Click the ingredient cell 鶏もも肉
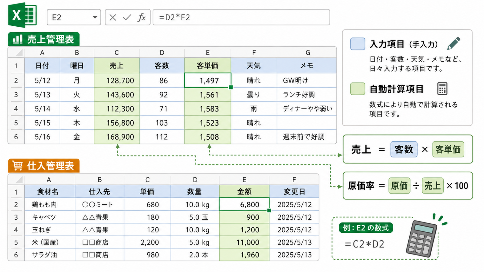The image size is (484, 272). (x=50, y=204)
